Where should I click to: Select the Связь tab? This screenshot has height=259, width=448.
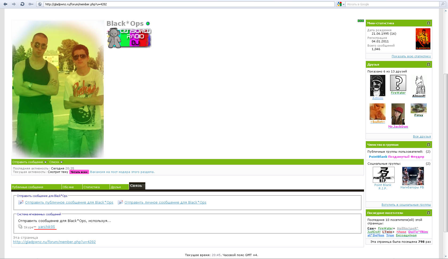click(137, 186)
